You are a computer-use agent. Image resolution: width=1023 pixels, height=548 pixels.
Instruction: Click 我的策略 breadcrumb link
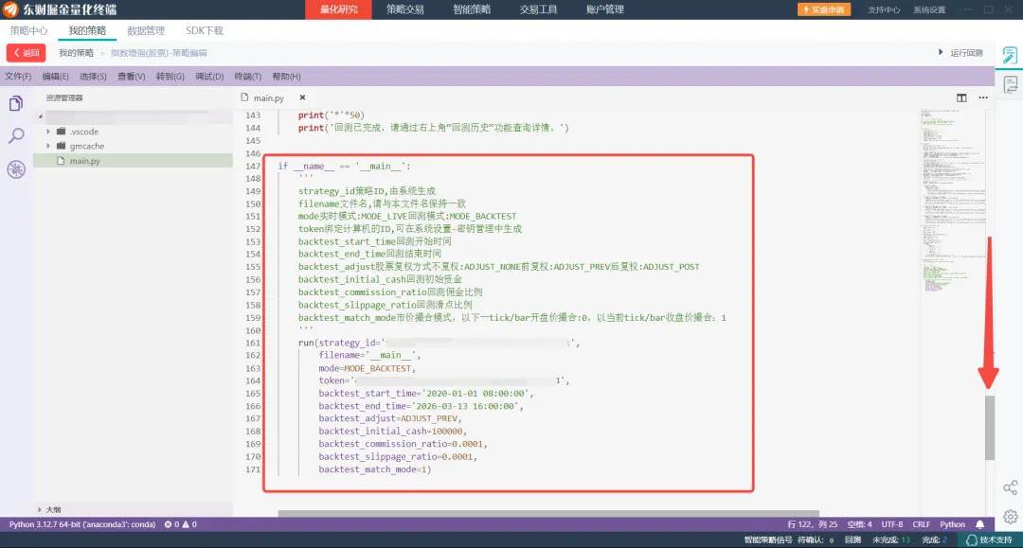click(77, 53)
